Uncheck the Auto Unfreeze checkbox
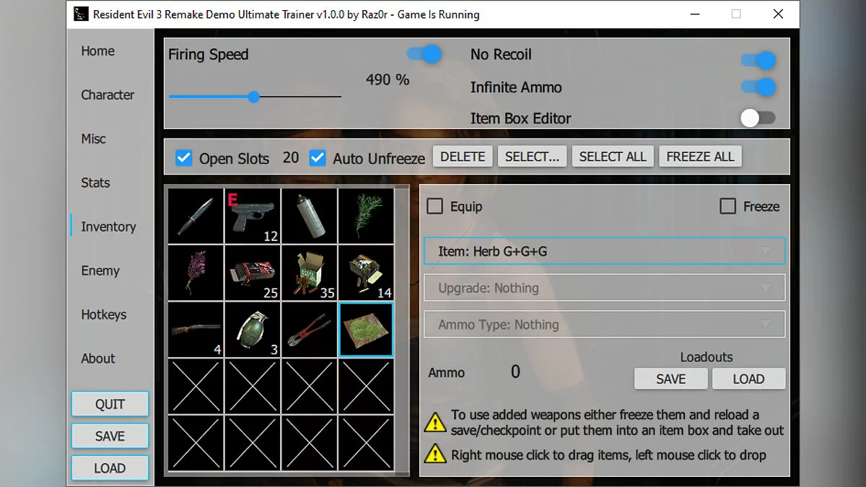 point(318,157)
